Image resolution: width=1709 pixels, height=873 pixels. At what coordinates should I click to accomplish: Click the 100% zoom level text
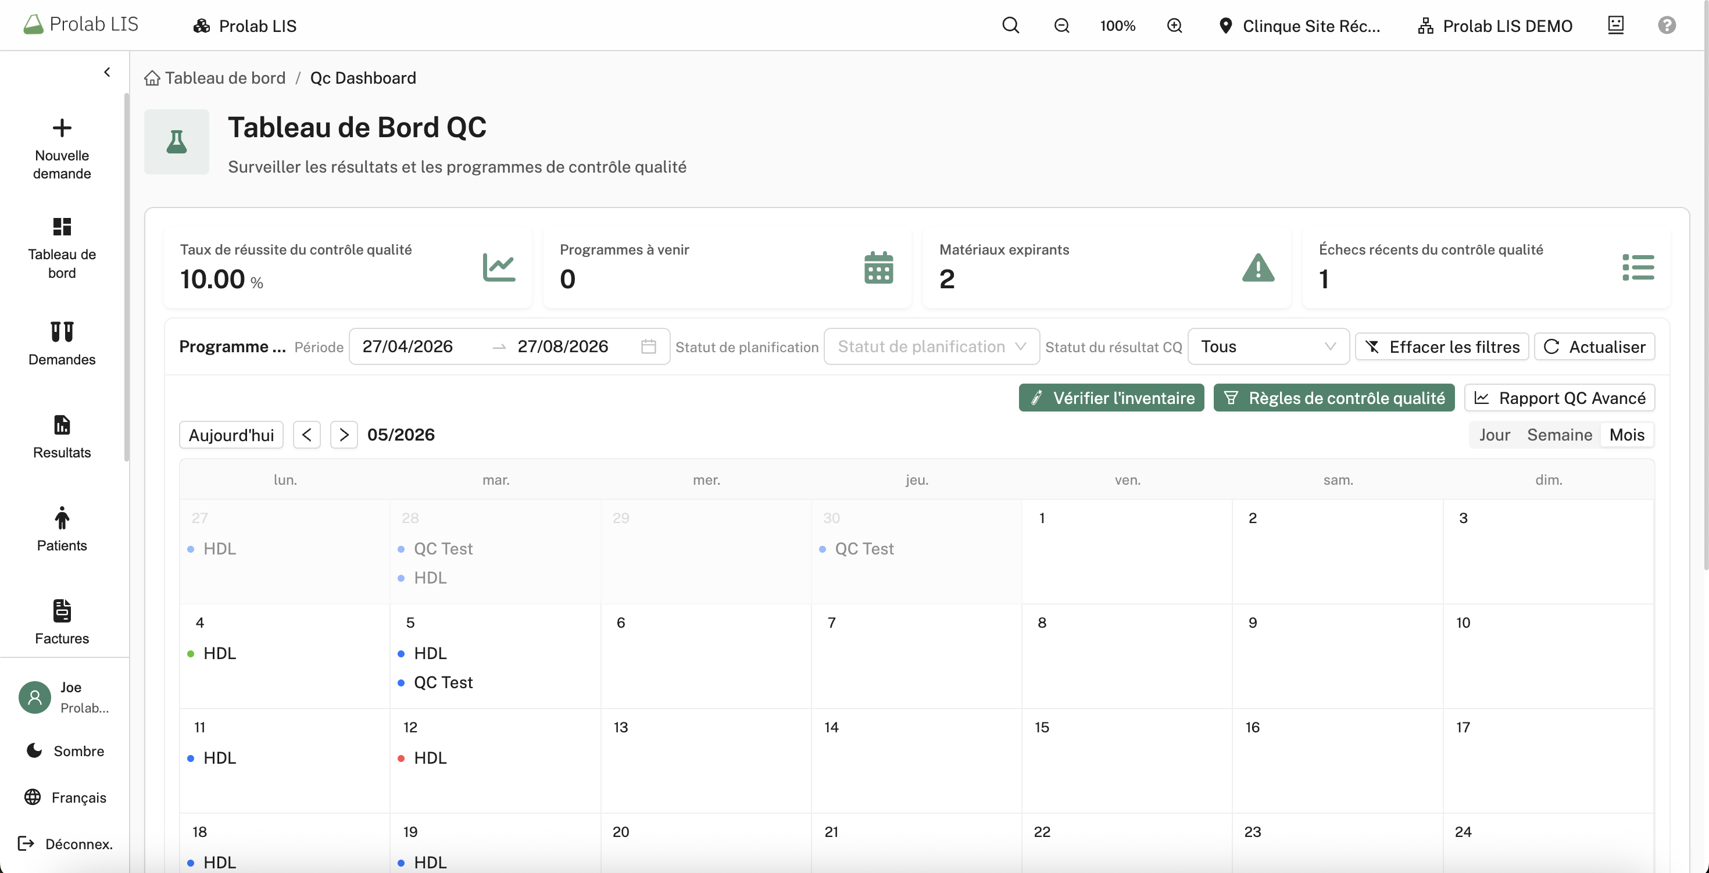(x=1117, y=26)
